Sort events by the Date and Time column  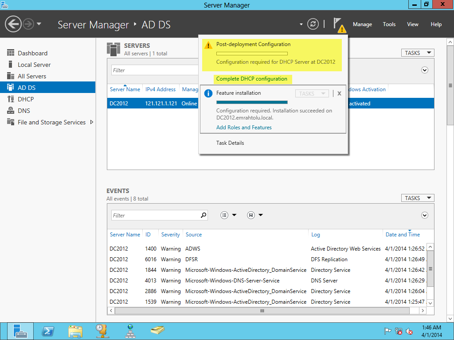[x=403, y=235]
